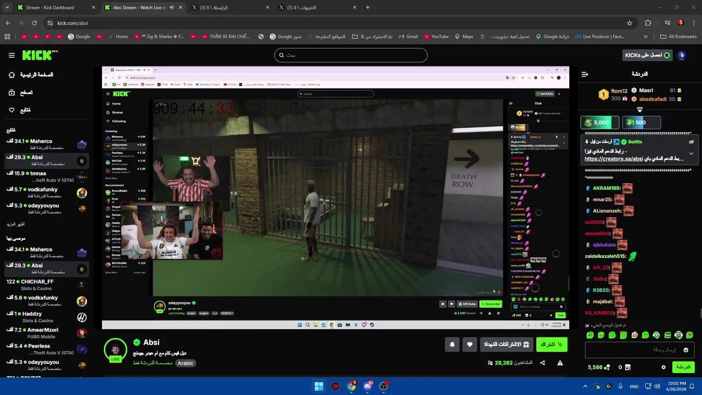Expand the show more following link

click(x=15, y=224)
